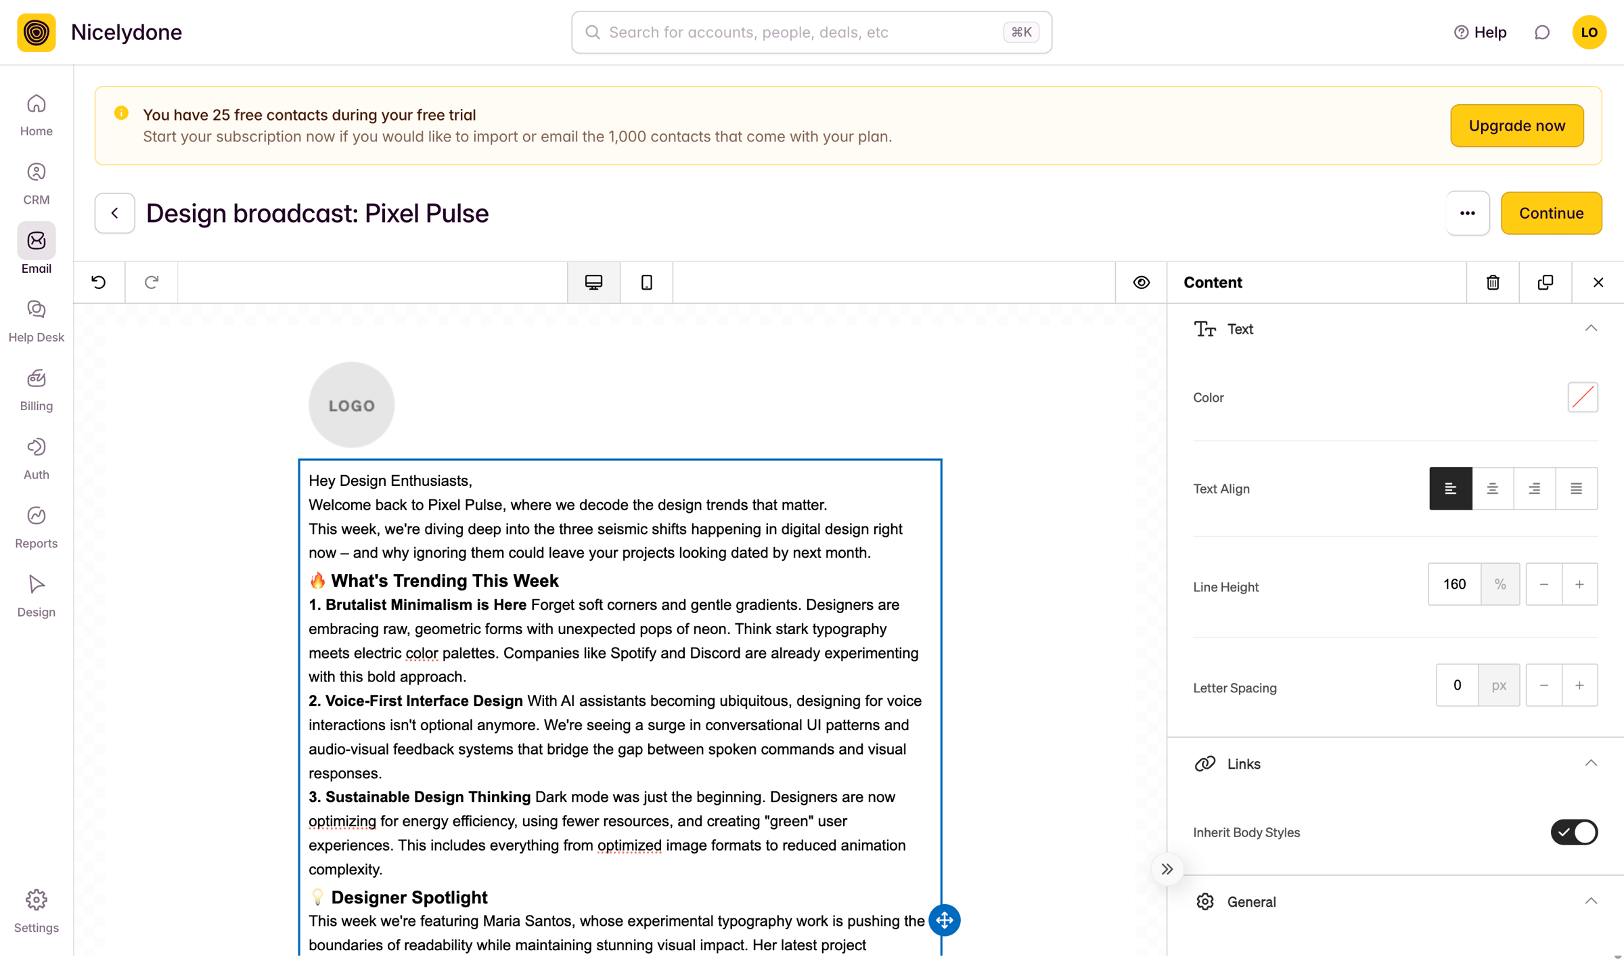Image resolution: width=1624 pixels, height=961 pixels.
Task: Open the chat messages icon
Action: coord(1542,32)
